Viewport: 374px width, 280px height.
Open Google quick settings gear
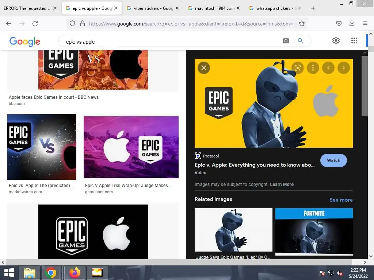pyautogui.click(x=336, y=40)
